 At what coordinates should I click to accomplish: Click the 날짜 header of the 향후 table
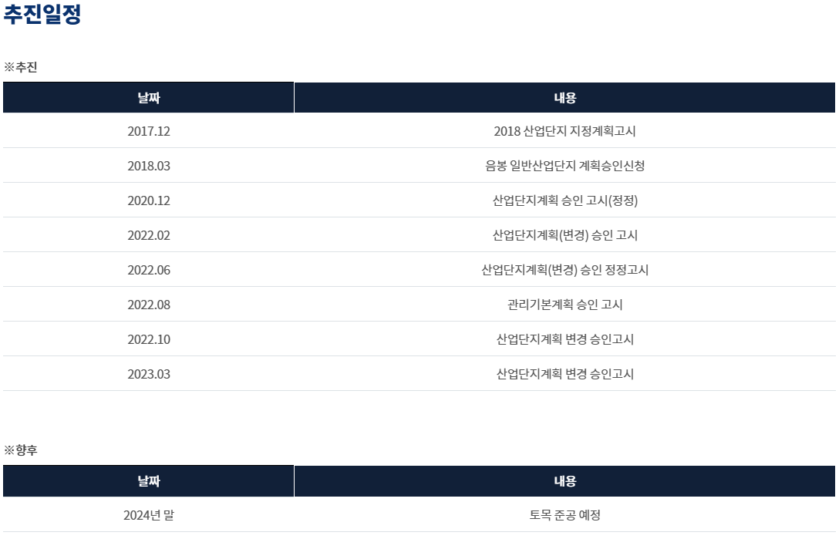click(149, 480)
